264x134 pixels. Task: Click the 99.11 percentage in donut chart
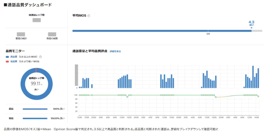click(36, 83)
